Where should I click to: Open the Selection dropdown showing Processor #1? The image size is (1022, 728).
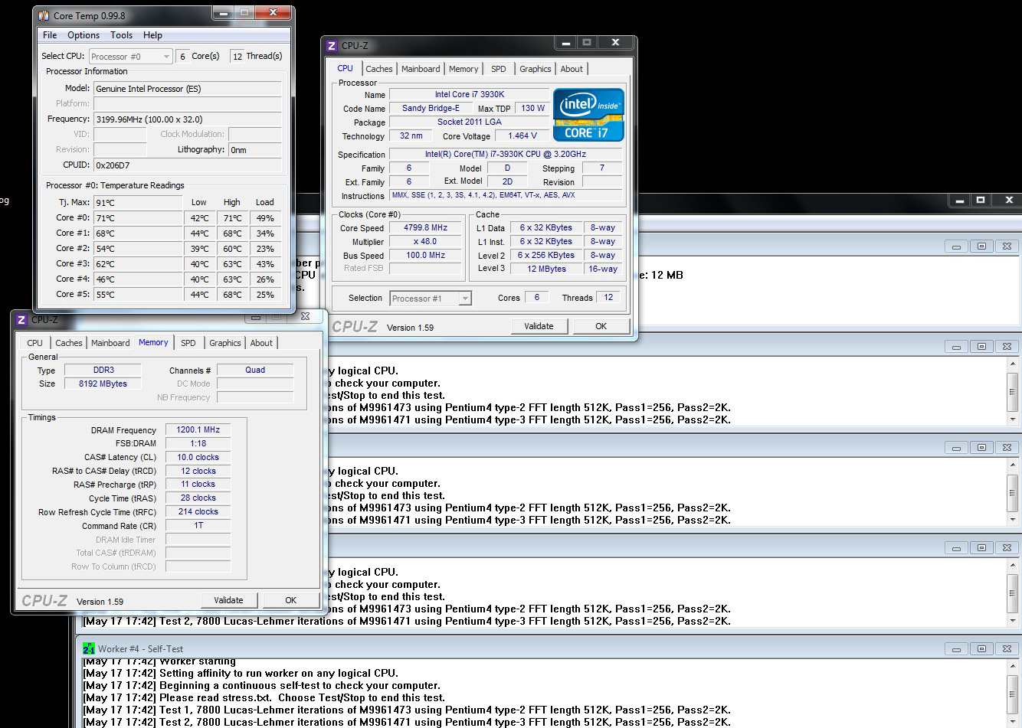[x=431, y=299]
